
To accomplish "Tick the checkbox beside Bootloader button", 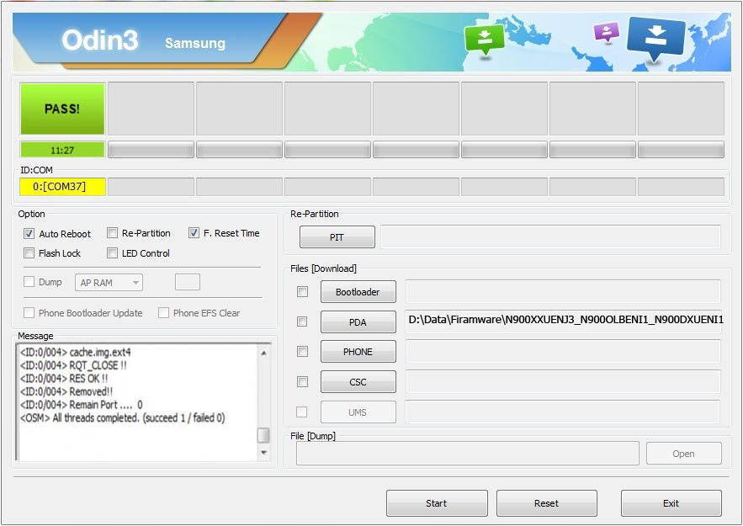I will 302,291.
